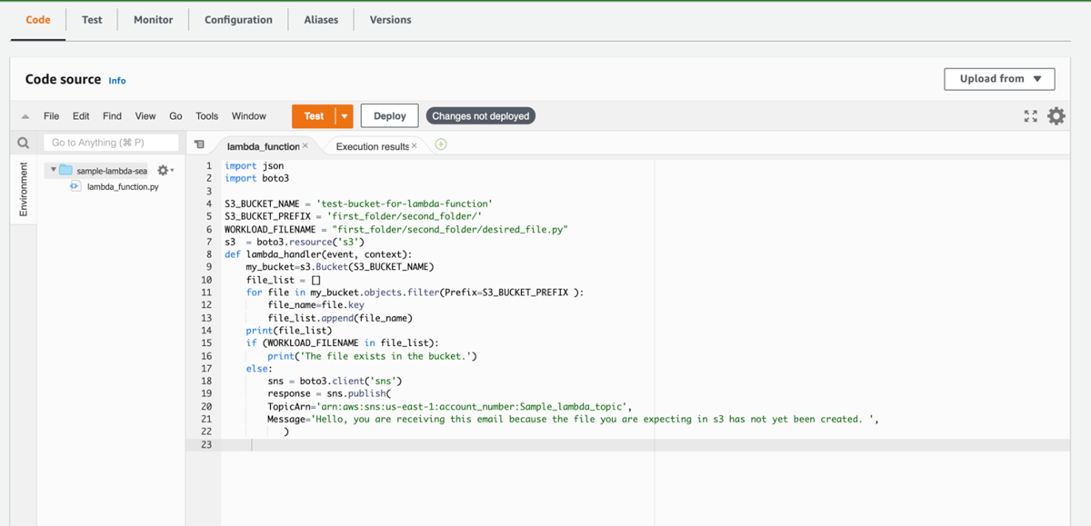This screenshot has width=1091, height=526.
Task: Click line number 8 in gutter
Action: [x=208, y=254]
